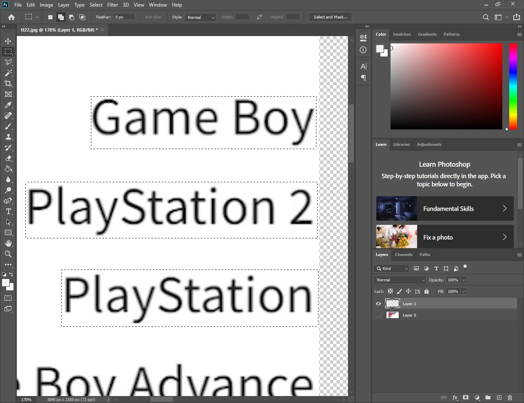Select the Brush tool
Viewport: 524px width, 403px height.
[8, 127]
